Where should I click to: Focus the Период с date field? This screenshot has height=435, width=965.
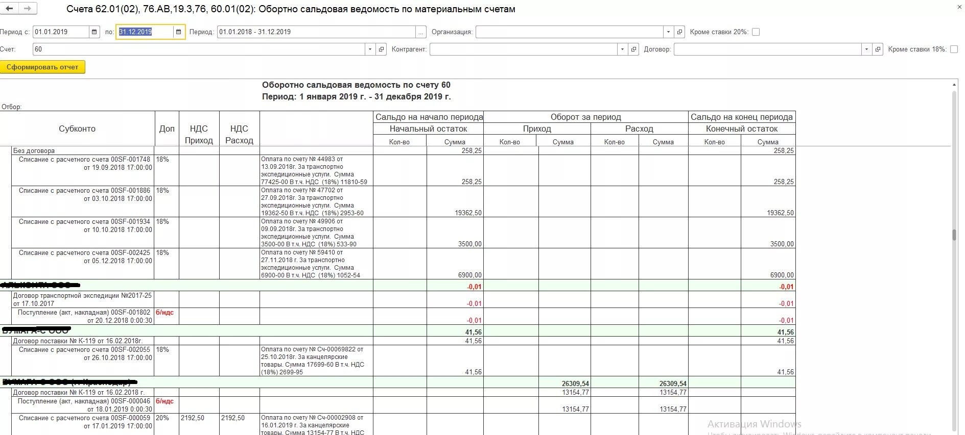(x=61, y=32)
